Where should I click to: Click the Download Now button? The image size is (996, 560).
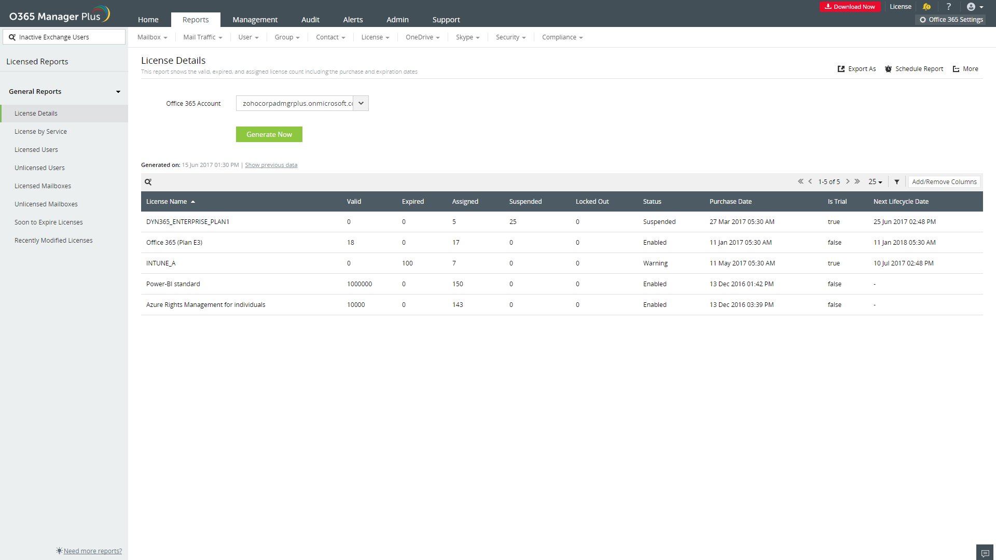850,7
